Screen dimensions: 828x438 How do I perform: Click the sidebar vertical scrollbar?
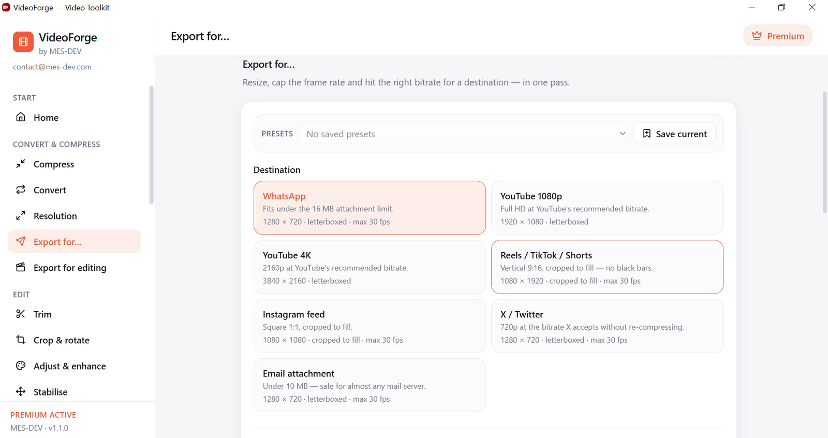[151, 145]
